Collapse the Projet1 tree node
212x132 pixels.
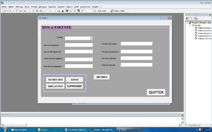187,23
